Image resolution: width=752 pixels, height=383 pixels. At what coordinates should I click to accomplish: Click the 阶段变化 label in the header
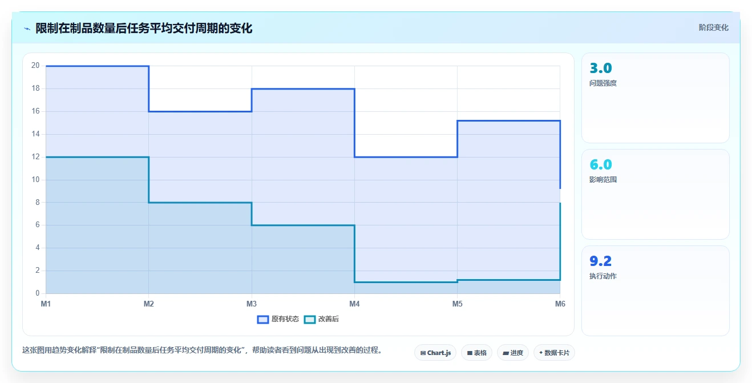713,27
